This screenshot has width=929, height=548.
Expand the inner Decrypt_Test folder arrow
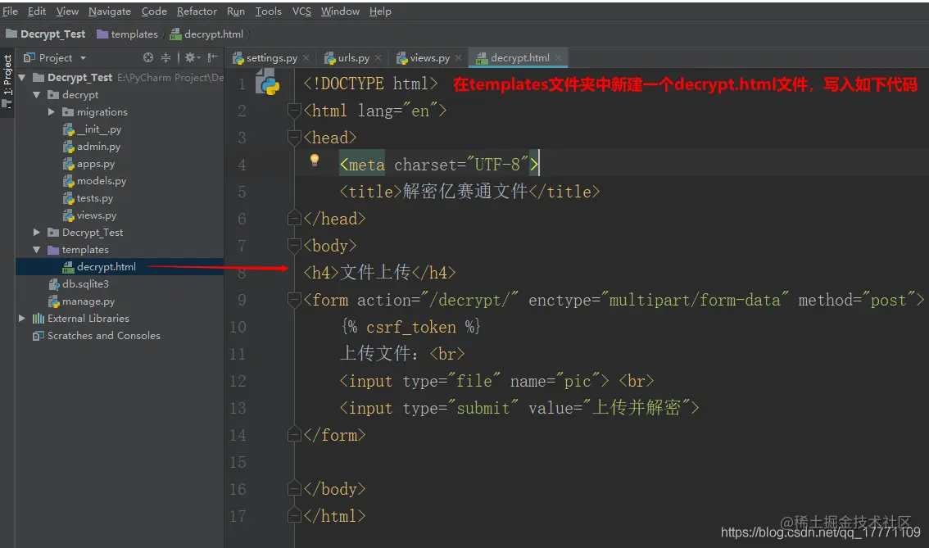[x=37, y=233]
